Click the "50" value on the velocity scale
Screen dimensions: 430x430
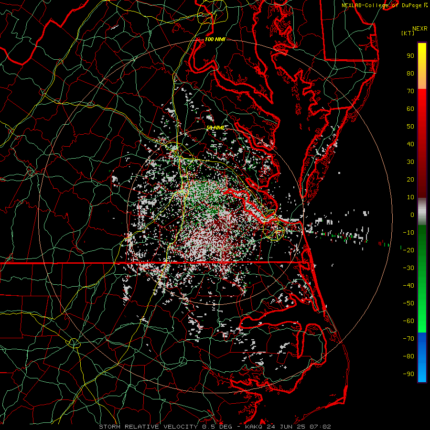click(410, 127)
